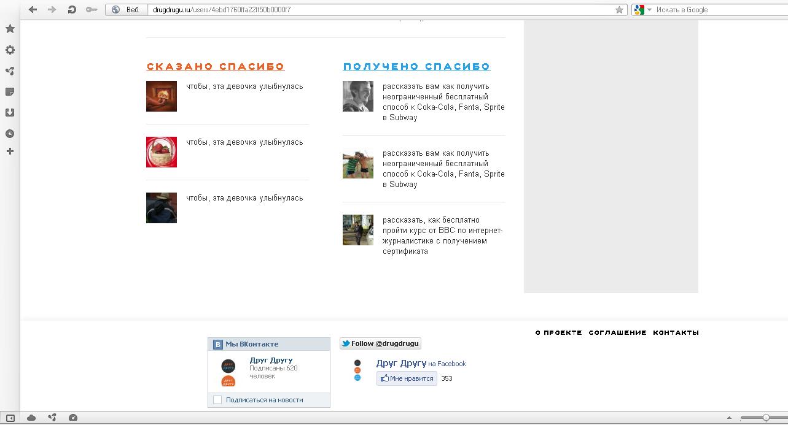Open the Downloads panel in sidebar
The height and width of the screenshot is (425, 788).
click(x=10, y=113)
